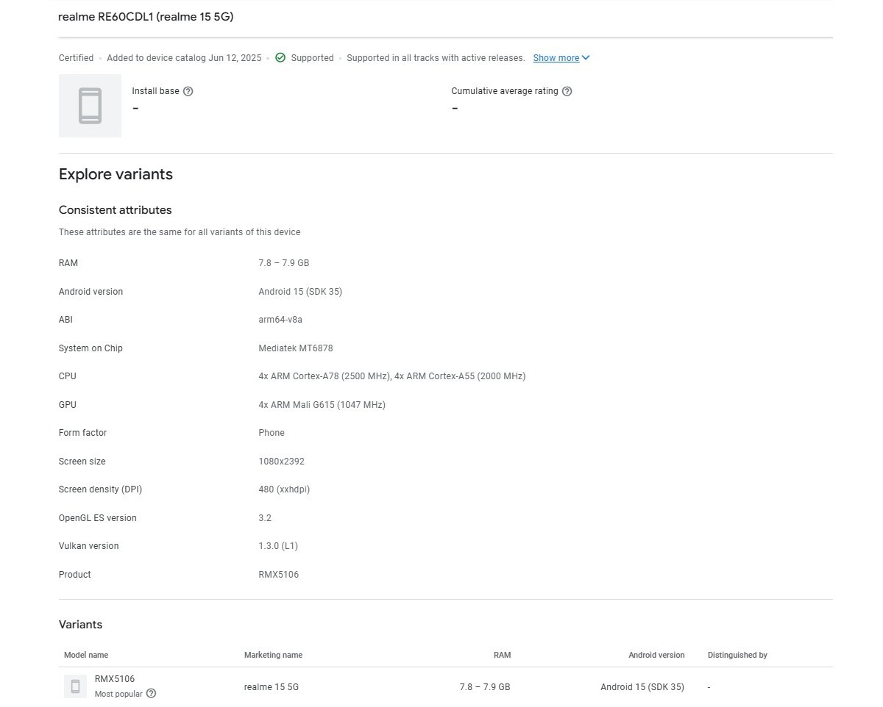Click the Certified status label
Viewport: 883px width, 707px height.
76,57
